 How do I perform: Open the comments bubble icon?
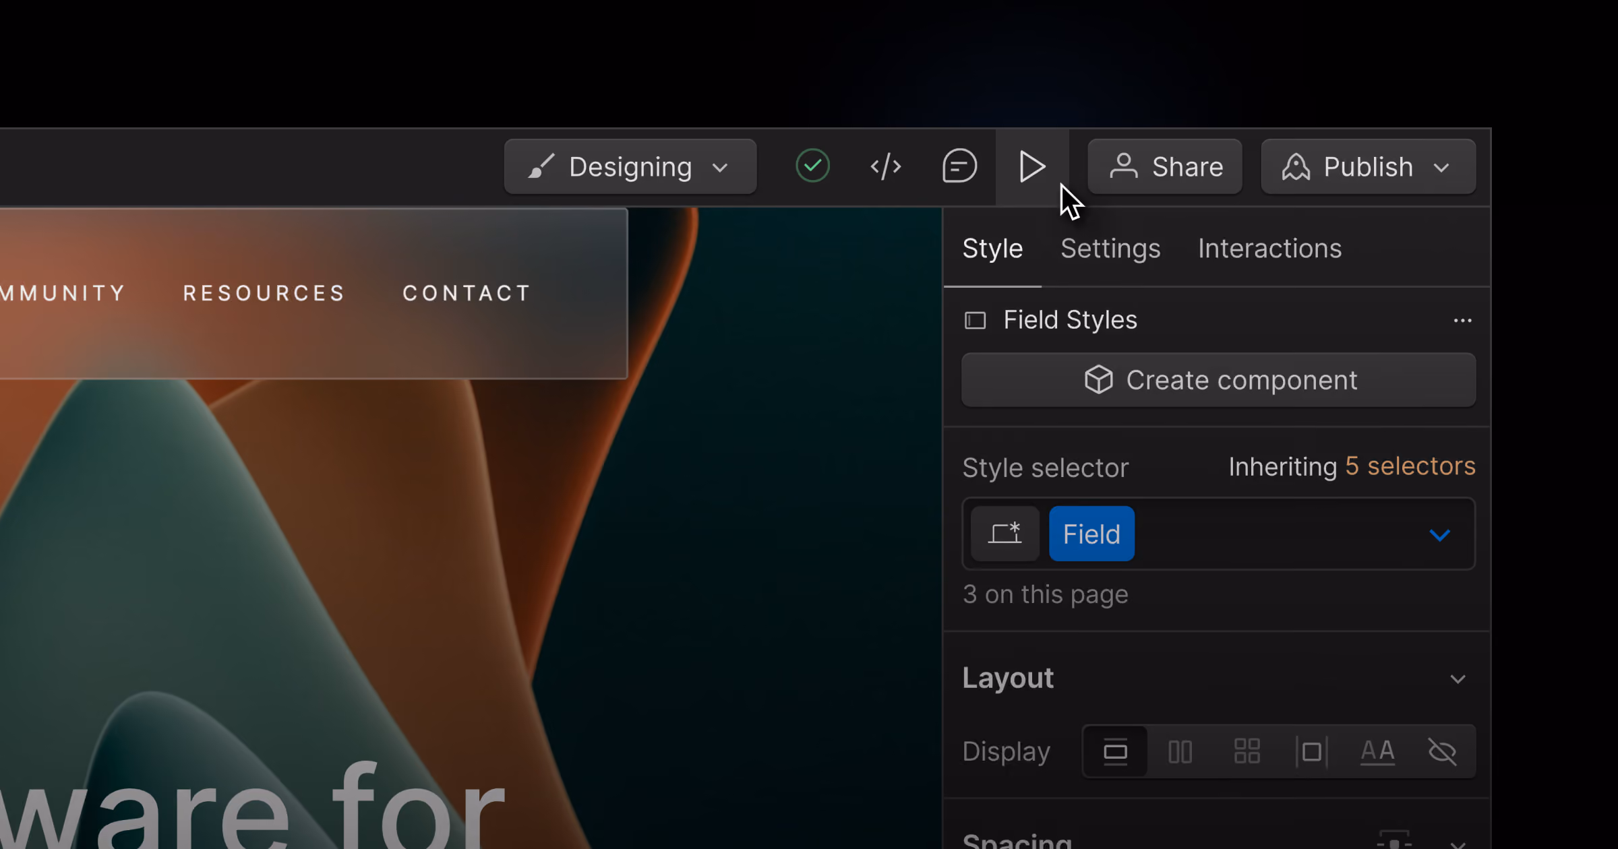959,166
